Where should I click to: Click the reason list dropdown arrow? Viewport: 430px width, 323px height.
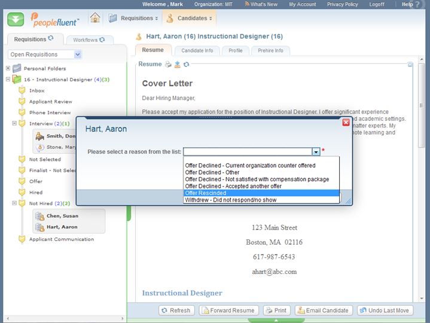click(316, 152)
